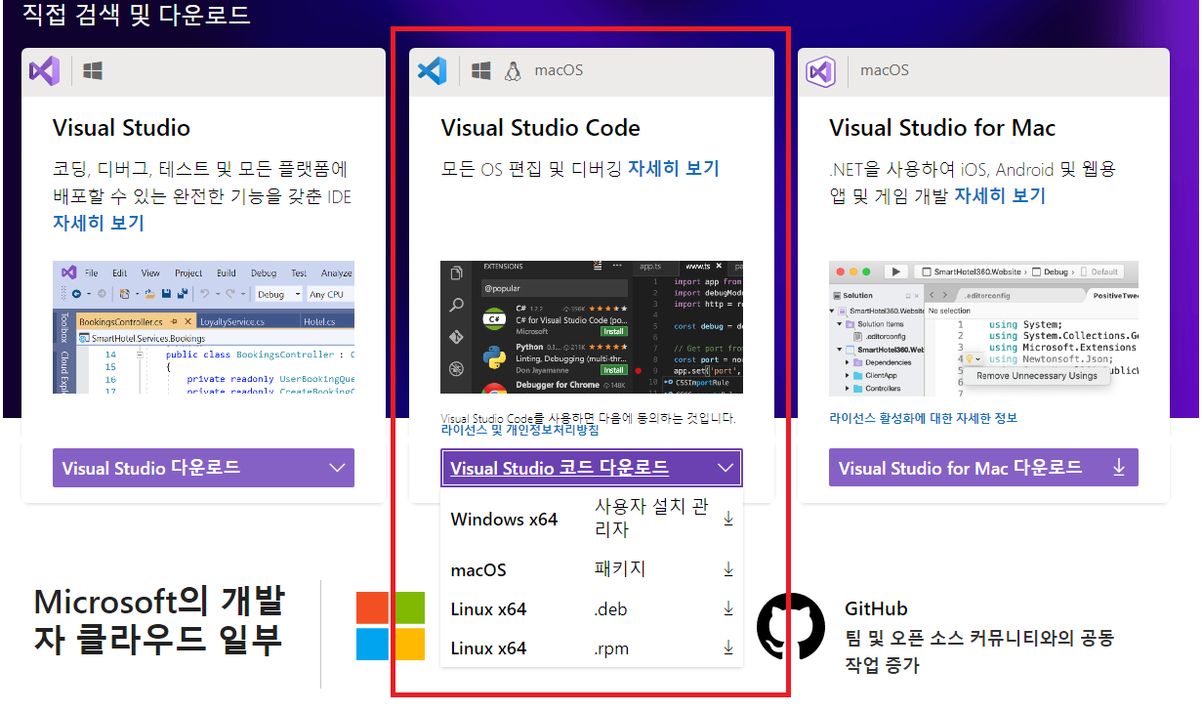Click download arrow on Visual Studio for Mac button
The width and height of the screenshot is (1203, 711).
pyautogui.click(x=1119, y=468)
